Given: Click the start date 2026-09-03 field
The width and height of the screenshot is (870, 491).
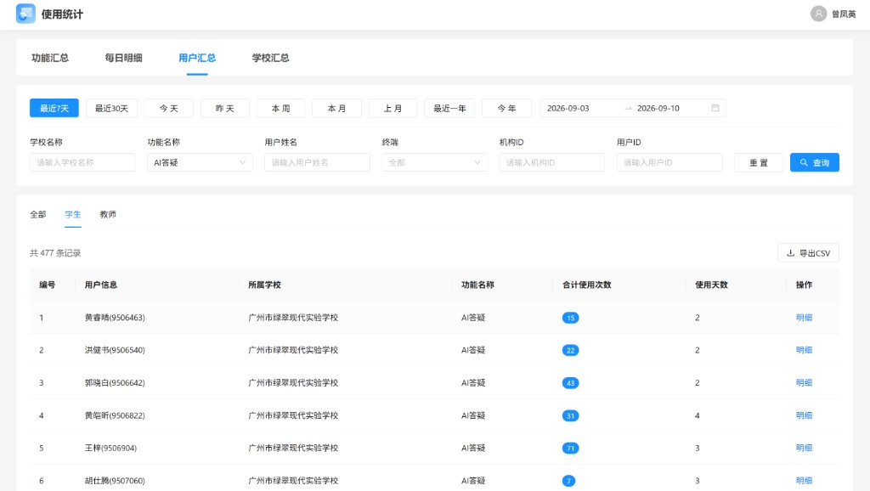Looking at the screenshot, I should [x=568, y=108].
